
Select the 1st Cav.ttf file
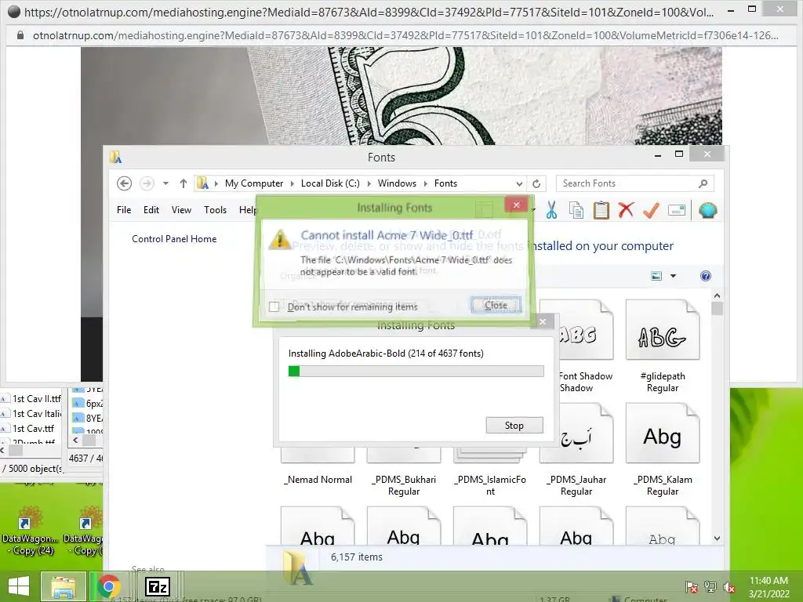(x=29, y=429)
